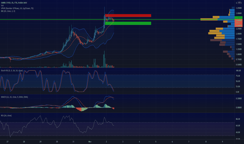This screenshot has height=144, width=244.
Task: Click the red 2.64940 current price label
Action: pyautogui.click(x=239, y=20)
